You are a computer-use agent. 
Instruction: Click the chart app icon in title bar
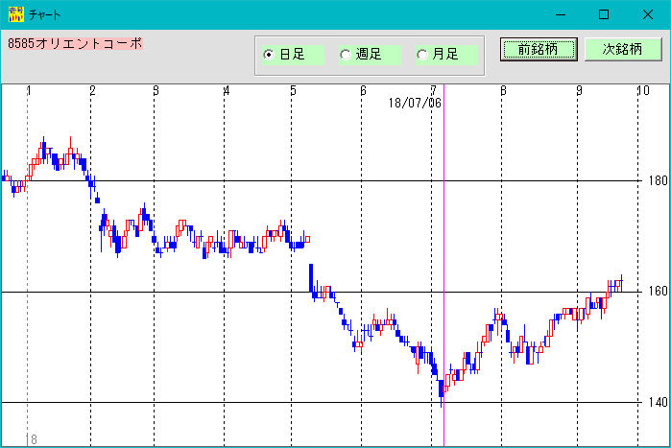15,14
